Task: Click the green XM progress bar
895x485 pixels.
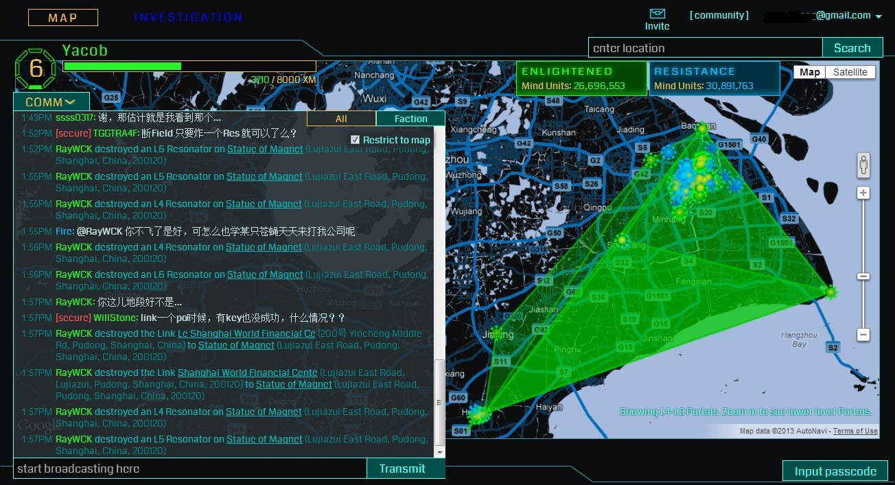Action: [122, 66]
